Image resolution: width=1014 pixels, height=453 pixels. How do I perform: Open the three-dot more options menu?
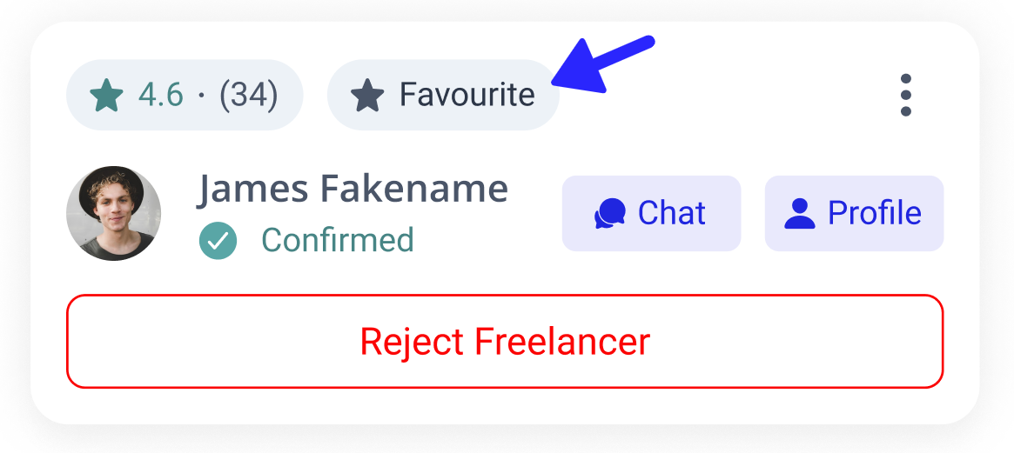point(905,95)
